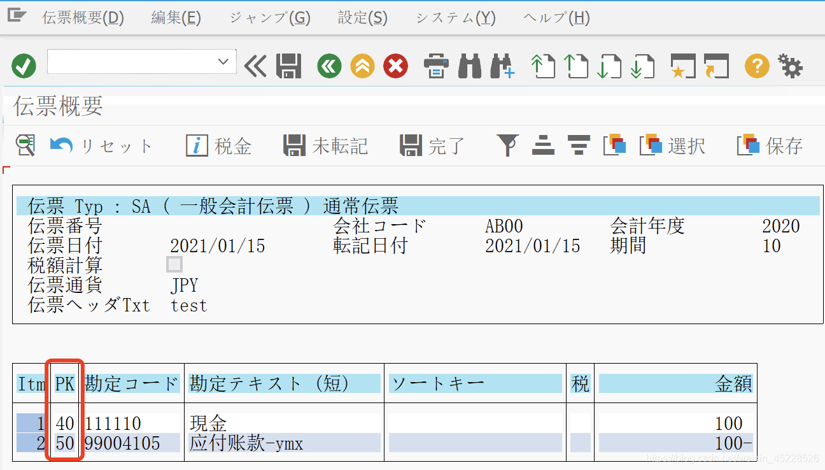Click the ソートキー column header
The height and width of the screenshot is (470, 825).
(476, 383)
